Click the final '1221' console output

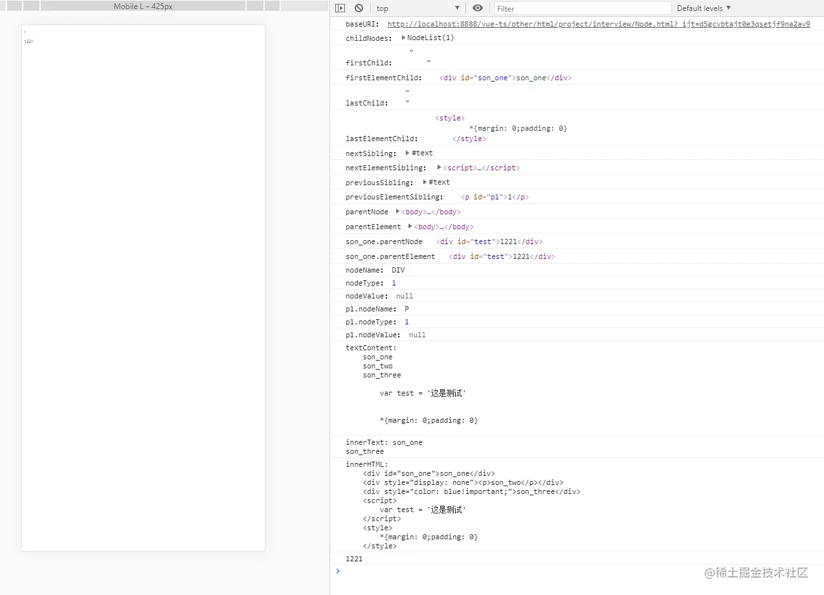point(354,559)
